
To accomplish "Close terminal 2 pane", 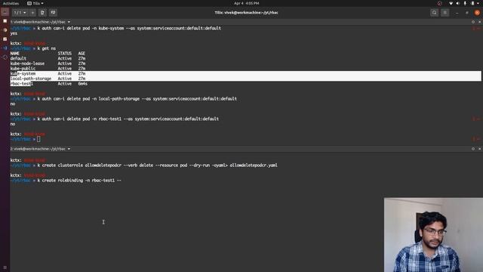I will click(480, 149).
